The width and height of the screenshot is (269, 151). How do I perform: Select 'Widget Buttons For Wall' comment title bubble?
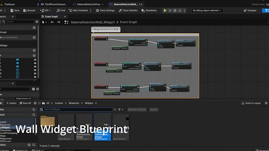[106, 30]
